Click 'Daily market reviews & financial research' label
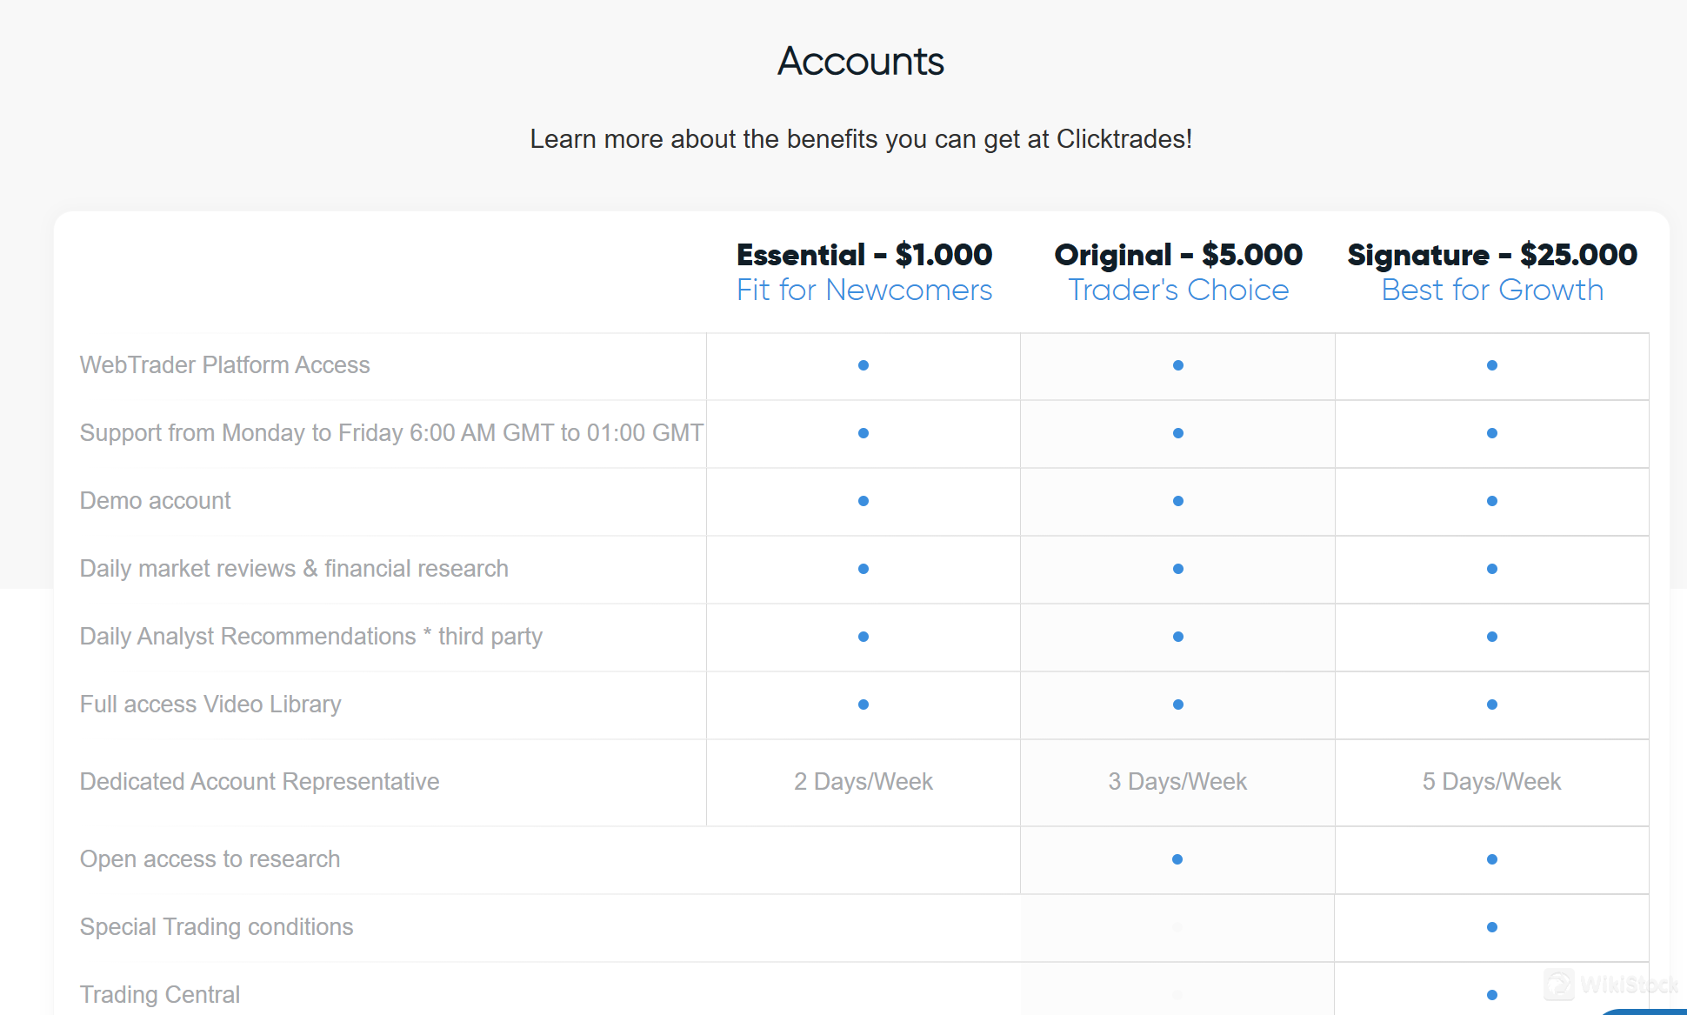 (x=294, y=569)
